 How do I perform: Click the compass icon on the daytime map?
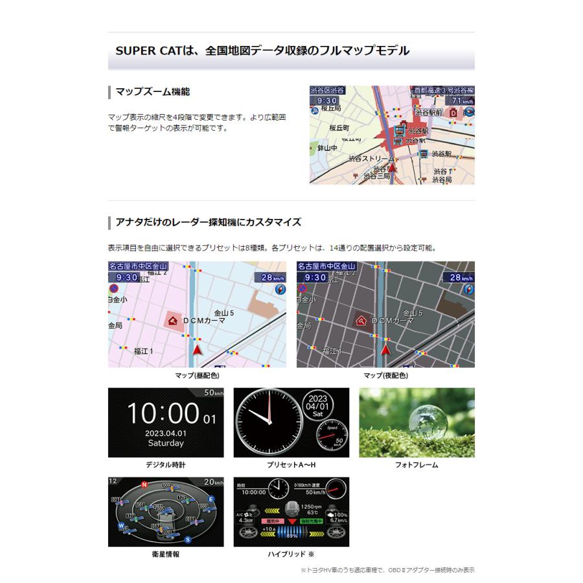pos(279,290)
